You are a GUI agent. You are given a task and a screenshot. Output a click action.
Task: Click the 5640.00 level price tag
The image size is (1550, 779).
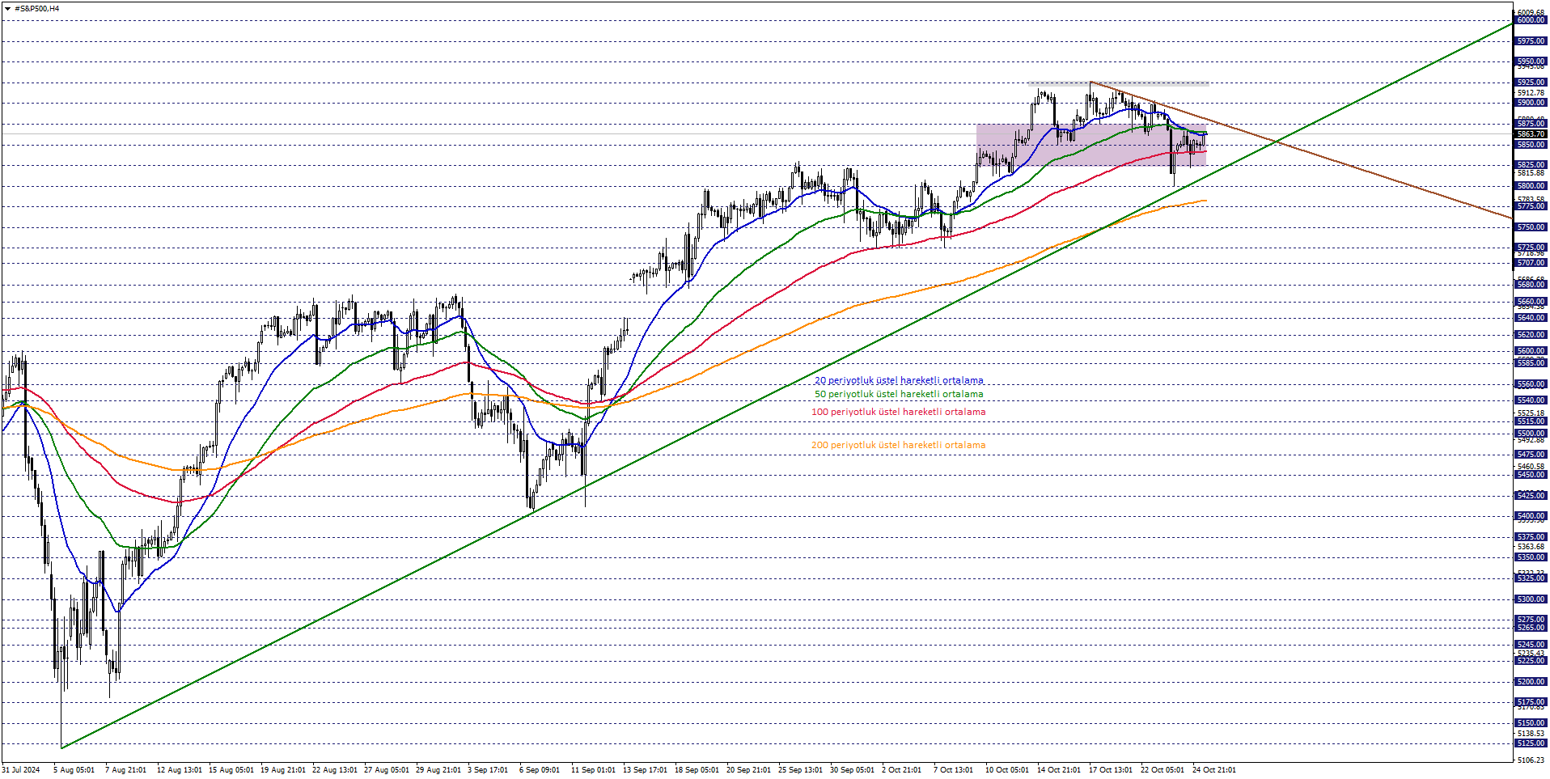point(1531,318)
